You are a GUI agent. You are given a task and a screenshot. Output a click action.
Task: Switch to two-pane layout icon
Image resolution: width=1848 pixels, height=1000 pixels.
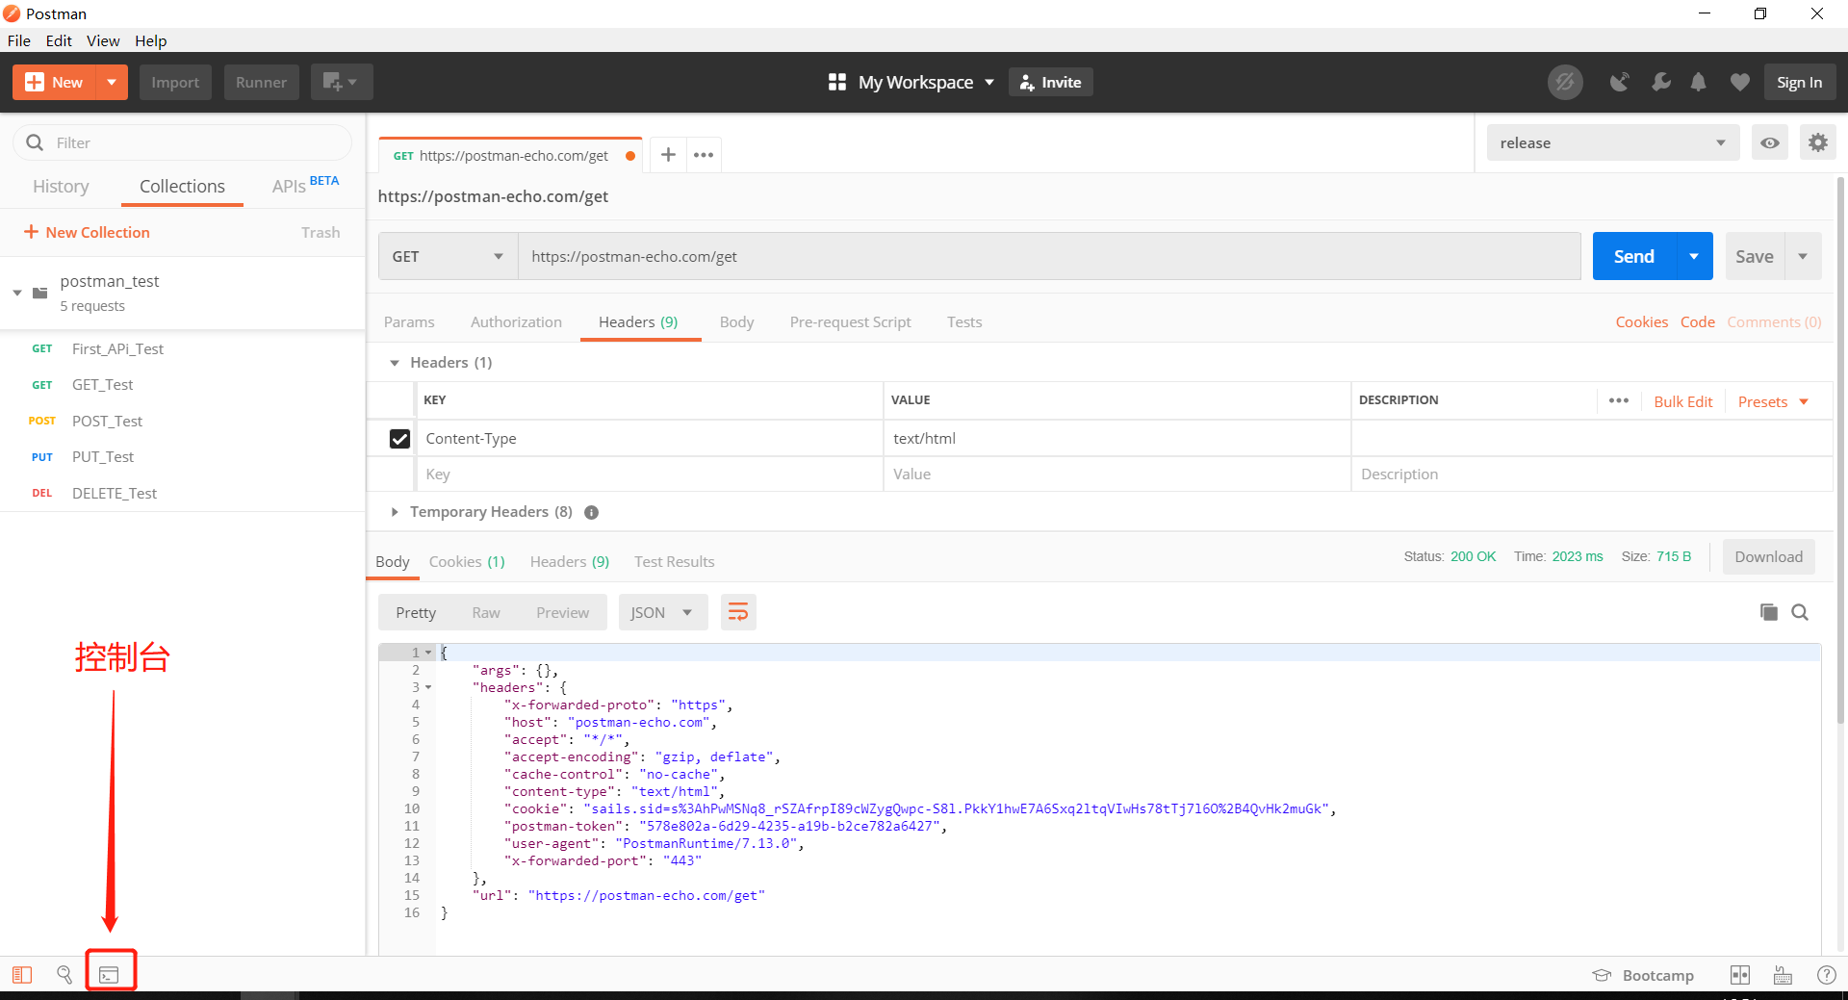click(x=1740, y=975)
